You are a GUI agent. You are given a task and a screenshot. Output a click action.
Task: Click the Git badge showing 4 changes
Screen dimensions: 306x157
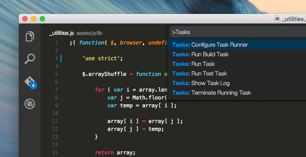click(x=33, y=85)
